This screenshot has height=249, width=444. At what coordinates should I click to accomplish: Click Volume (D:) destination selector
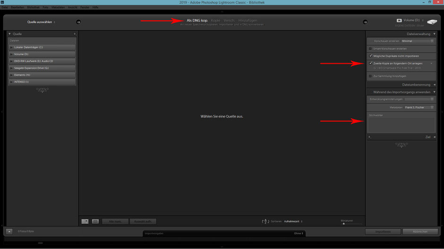[413, 20]
